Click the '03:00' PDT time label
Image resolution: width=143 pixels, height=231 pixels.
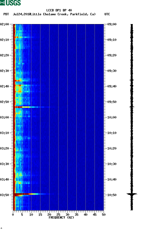pos(4,117)
